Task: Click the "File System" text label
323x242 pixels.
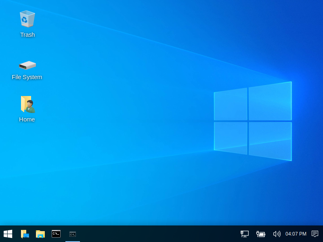Action: (x=27, y=77)
